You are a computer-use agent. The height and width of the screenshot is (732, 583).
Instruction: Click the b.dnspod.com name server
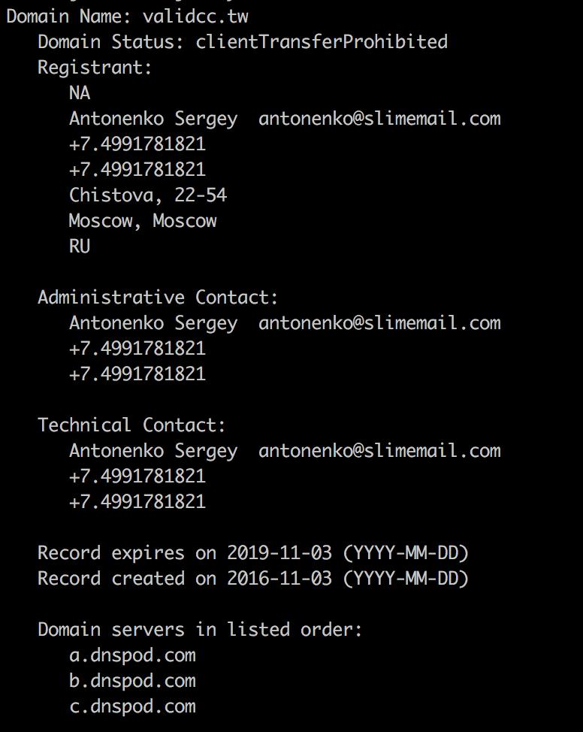pos(132,680)
